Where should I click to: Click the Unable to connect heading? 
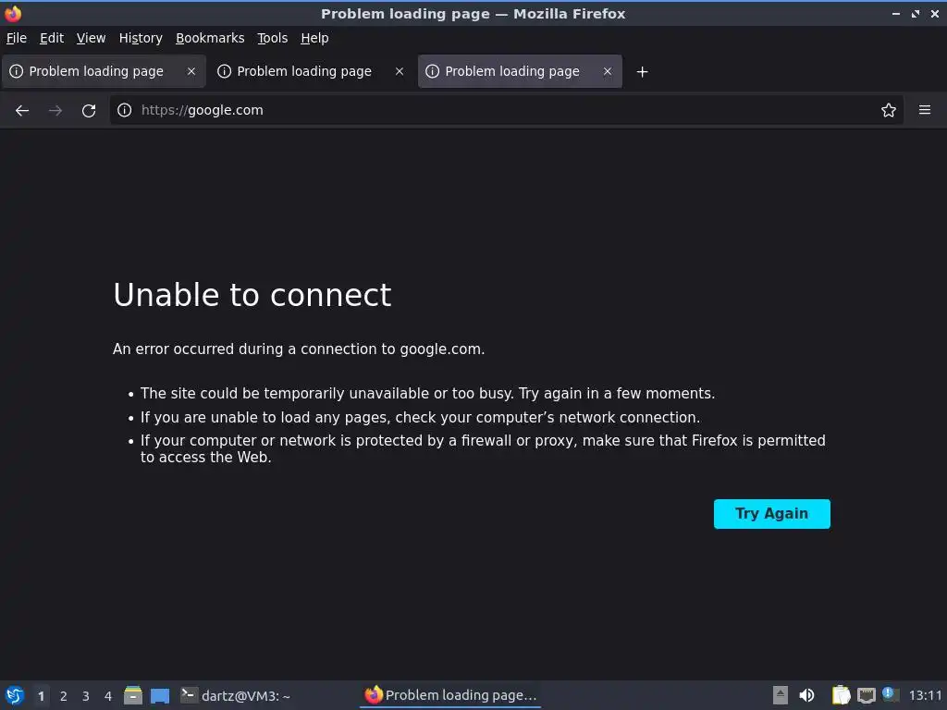click(x=252, y=295)
